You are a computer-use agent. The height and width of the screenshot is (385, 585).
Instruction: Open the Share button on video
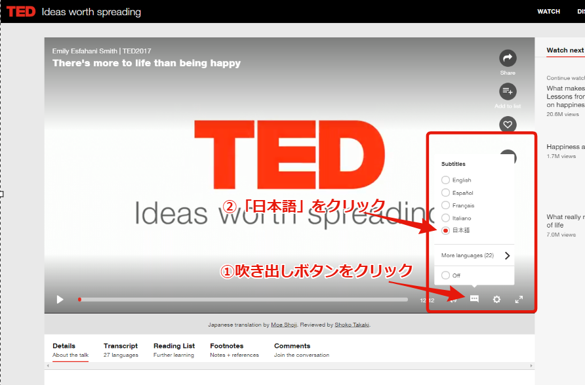(x=508, y=58)
